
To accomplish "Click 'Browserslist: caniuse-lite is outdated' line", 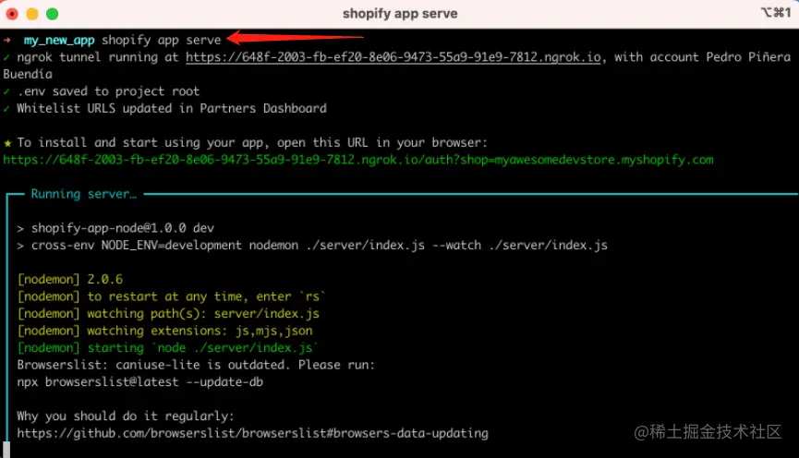I will point(196,366).
